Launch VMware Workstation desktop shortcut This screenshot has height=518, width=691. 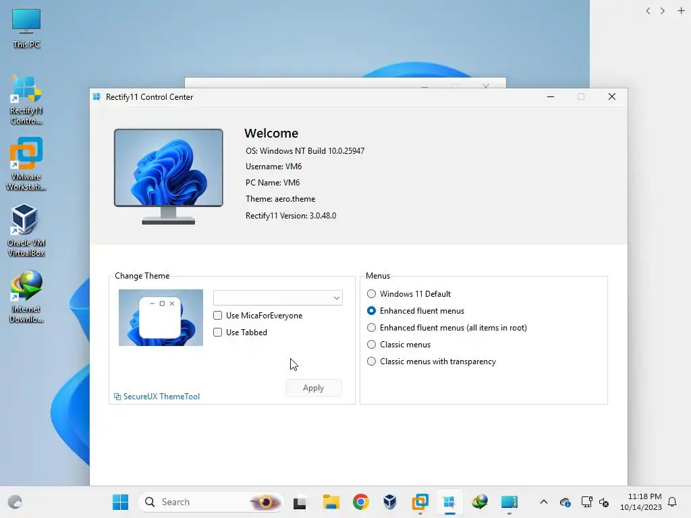coord(26,164)
